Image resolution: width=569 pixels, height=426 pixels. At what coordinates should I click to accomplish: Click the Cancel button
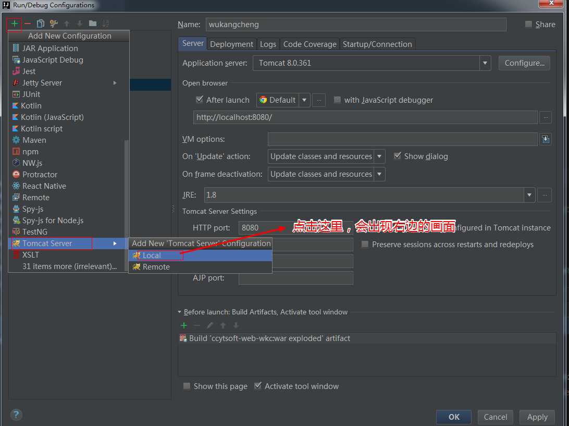[x=496, y=417]
